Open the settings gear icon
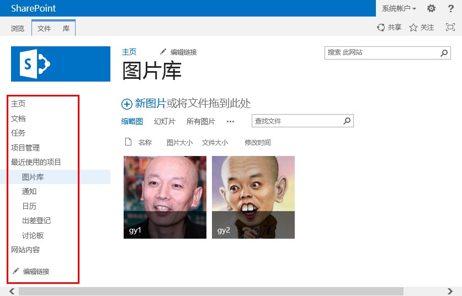Screen dimensions: 462x296 pos(431,8)
